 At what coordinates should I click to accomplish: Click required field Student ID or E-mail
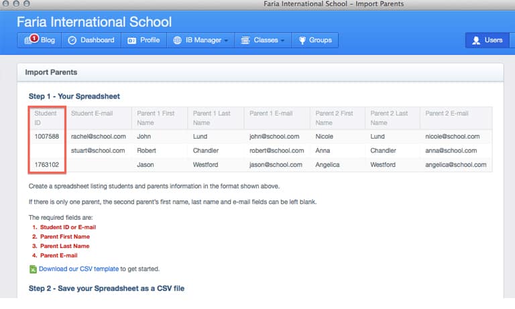pos(68,227)
